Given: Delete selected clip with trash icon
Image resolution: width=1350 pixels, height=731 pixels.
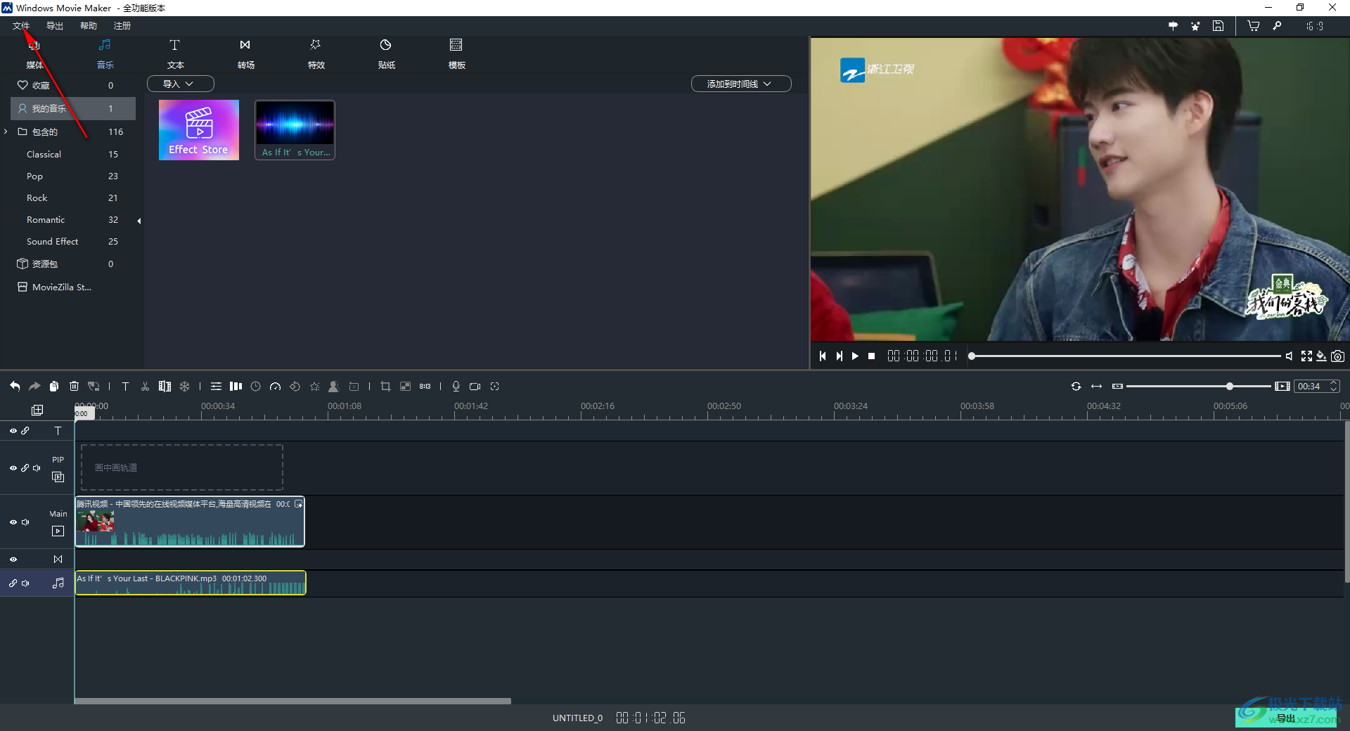Looking at the screenshot, I should [x=74, y=386].
